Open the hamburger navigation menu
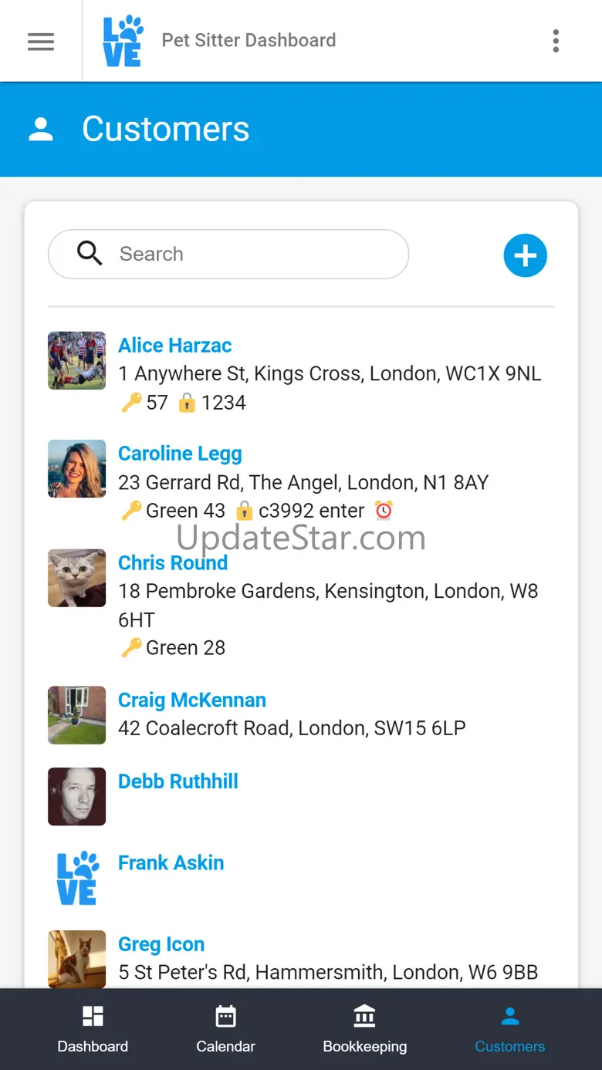The width and height of the screenshot is (602, 1070). pos(41,41)
